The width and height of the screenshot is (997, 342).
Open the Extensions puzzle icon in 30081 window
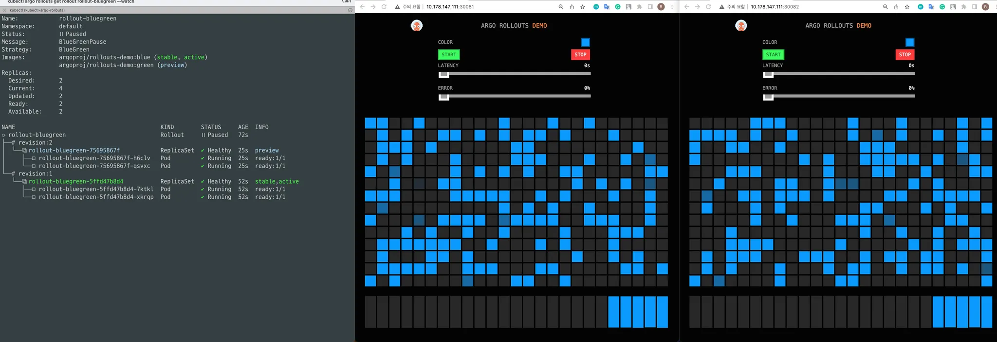point(639,7)
